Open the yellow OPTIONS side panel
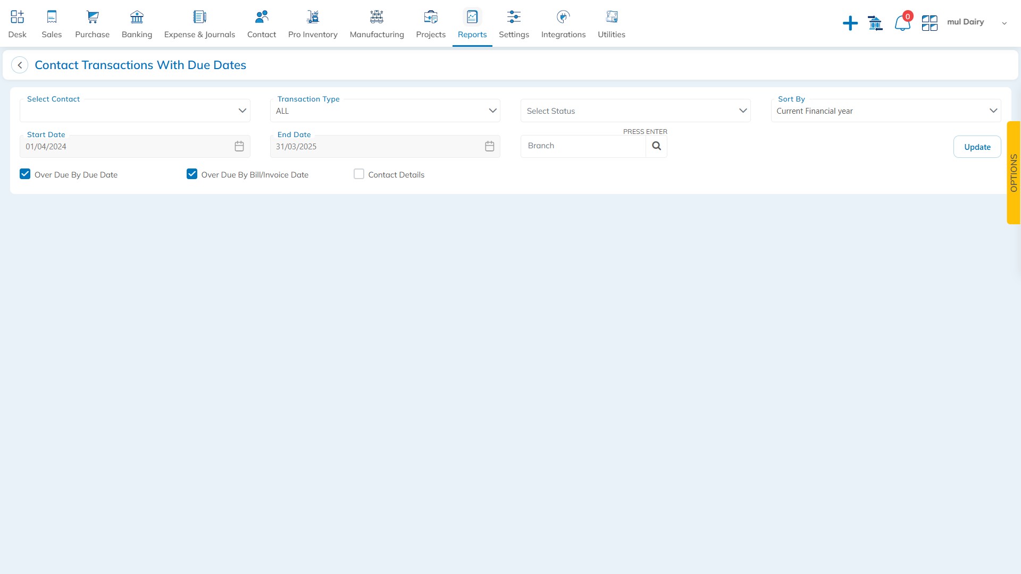This screenshot has height=574, width=1021. pyautogui.click(x=1014, y=173)
